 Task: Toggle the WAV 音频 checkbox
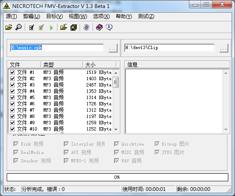(x=117, y=161)
